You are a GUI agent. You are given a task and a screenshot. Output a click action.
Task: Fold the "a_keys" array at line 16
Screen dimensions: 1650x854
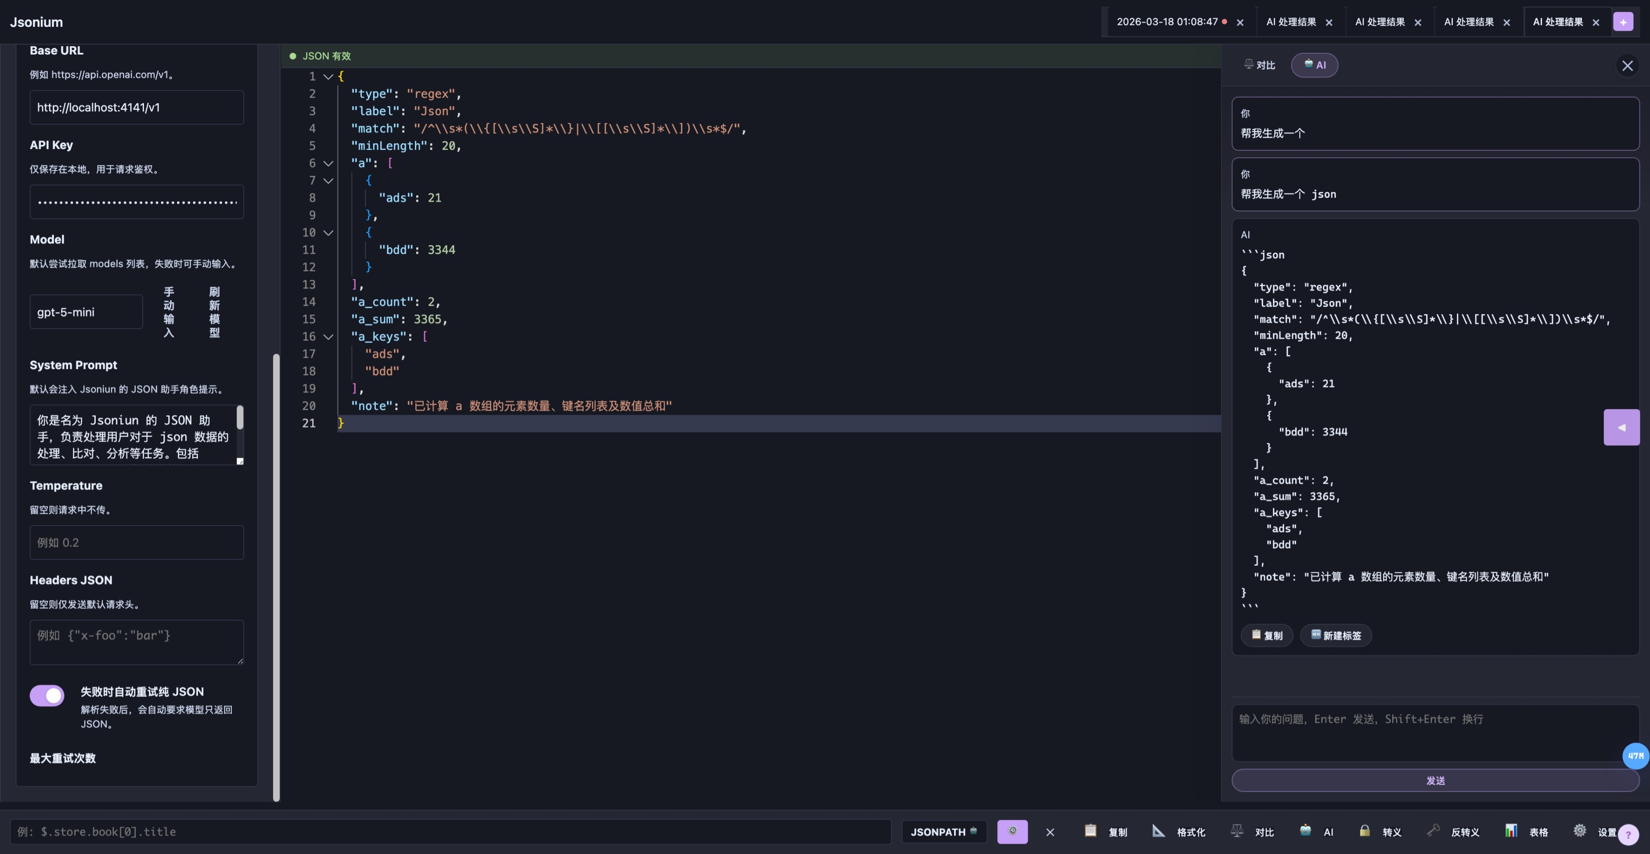click(328, 337)
